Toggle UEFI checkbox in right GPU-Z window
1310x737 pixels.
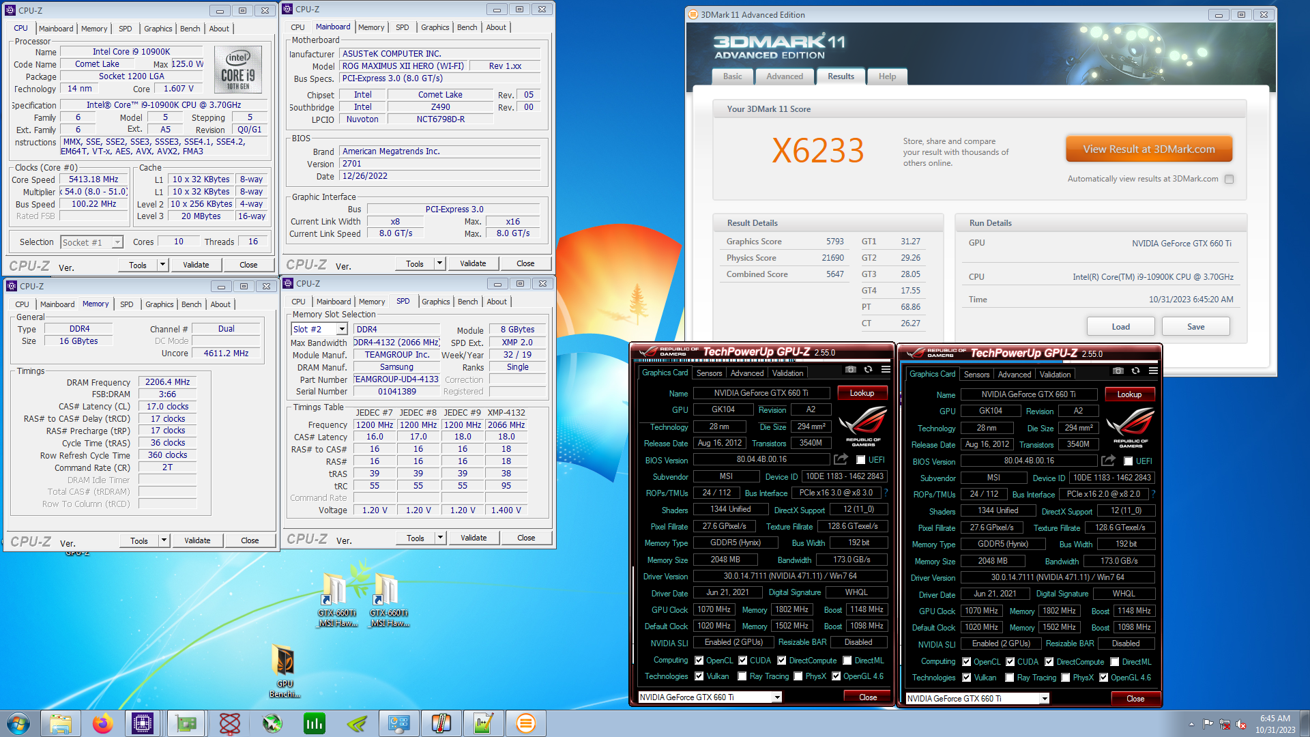(1128, 461)
